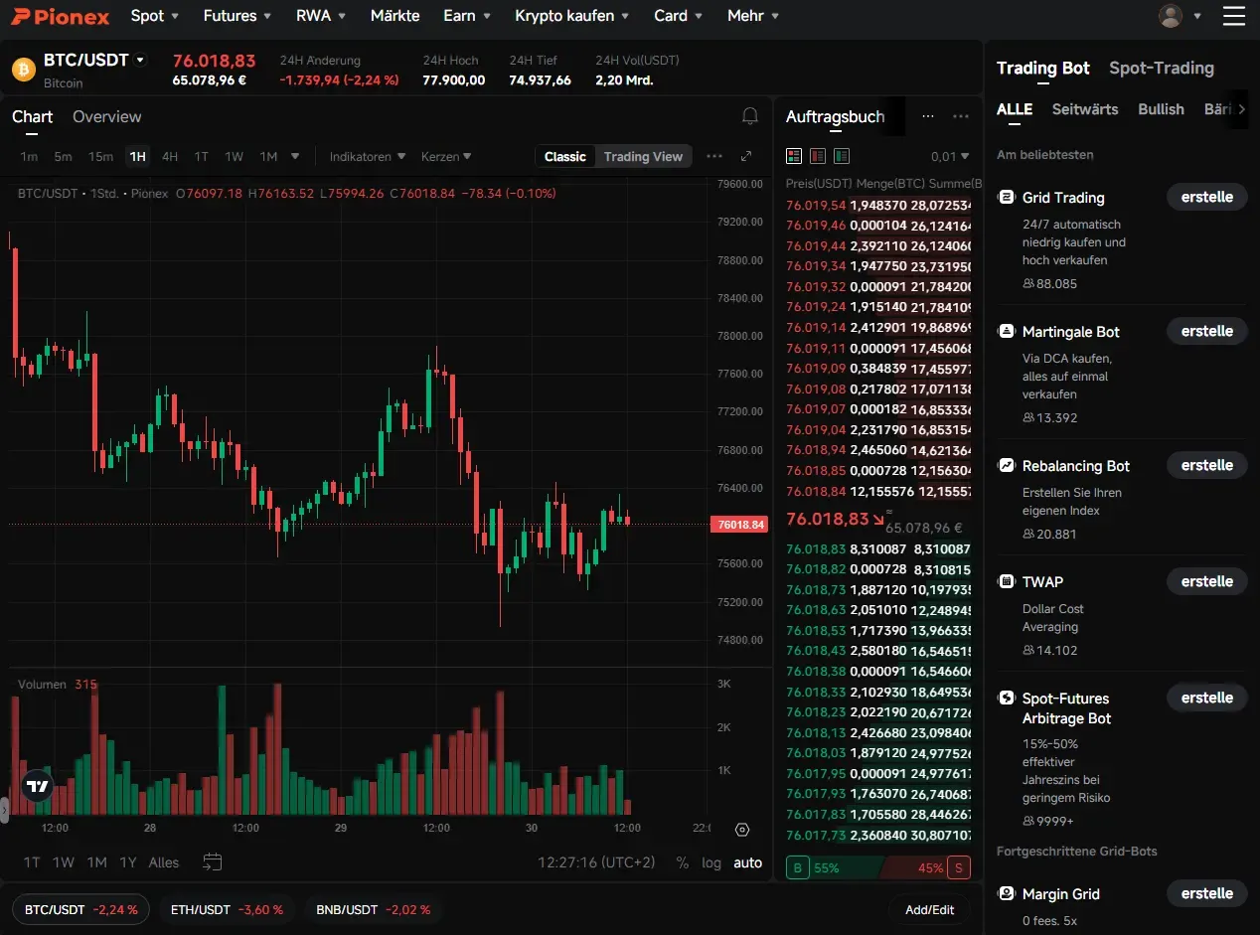The image size is (1260, 935).
Task: Click the Rebalancing Bot icon
Action: pyautogui.click(x=1006, y=465)
